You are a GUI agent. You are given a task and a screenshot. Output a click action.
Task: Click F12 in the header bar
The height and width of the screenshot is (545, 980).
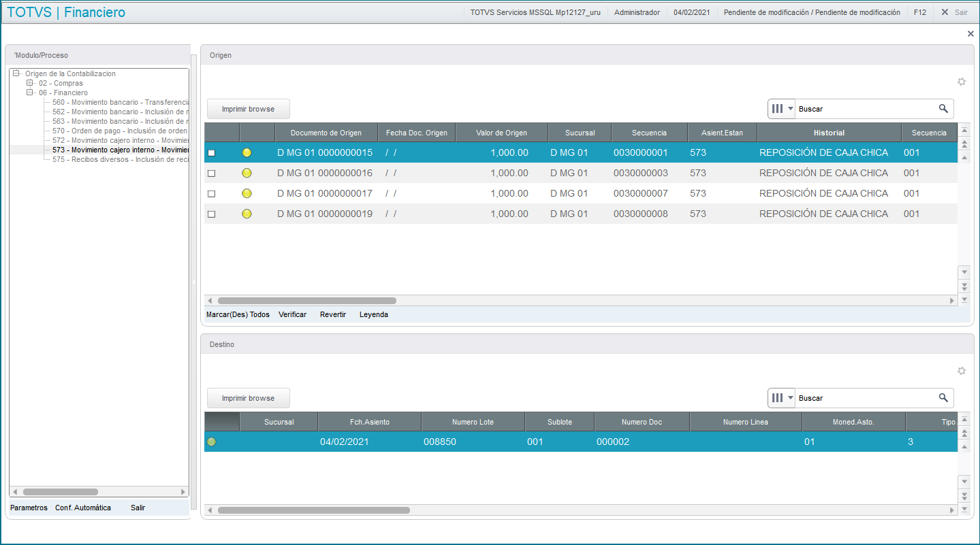920,12
